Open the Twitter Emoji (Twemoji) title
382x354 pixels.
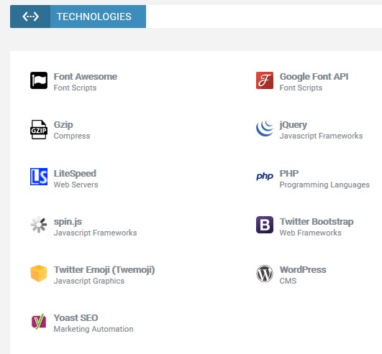[104, 270]
